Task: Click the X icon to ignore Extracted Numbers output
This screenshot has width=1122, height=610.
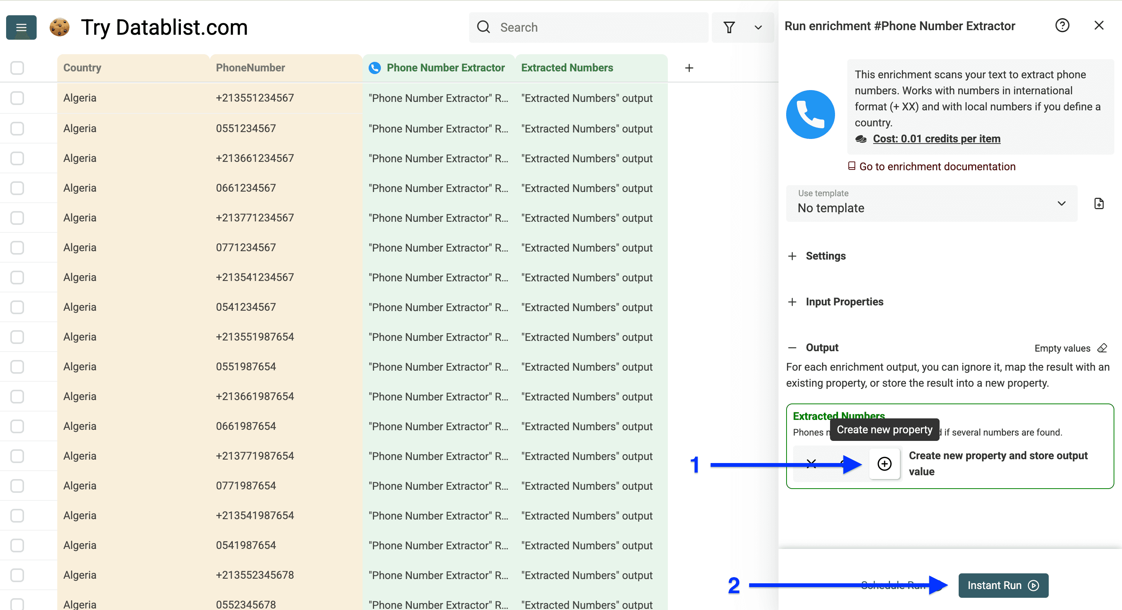Action: [811, 464]
